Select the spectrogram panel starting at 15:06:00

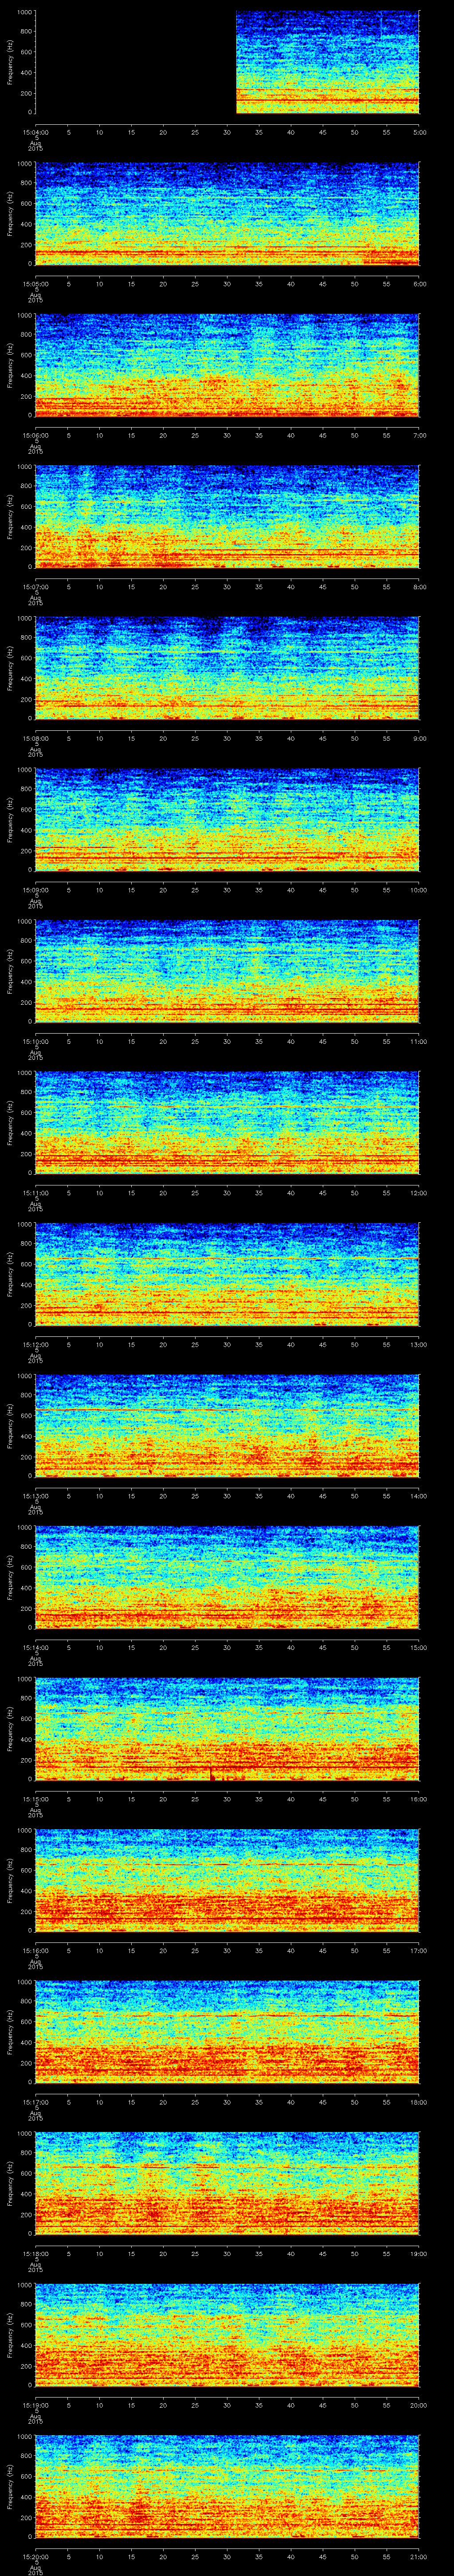pyautogui.click(x=227, y=366)
